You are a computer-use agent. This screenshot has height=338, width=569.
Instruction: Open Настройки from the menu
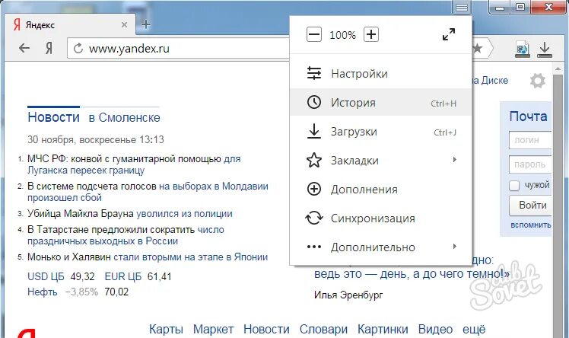380,74
